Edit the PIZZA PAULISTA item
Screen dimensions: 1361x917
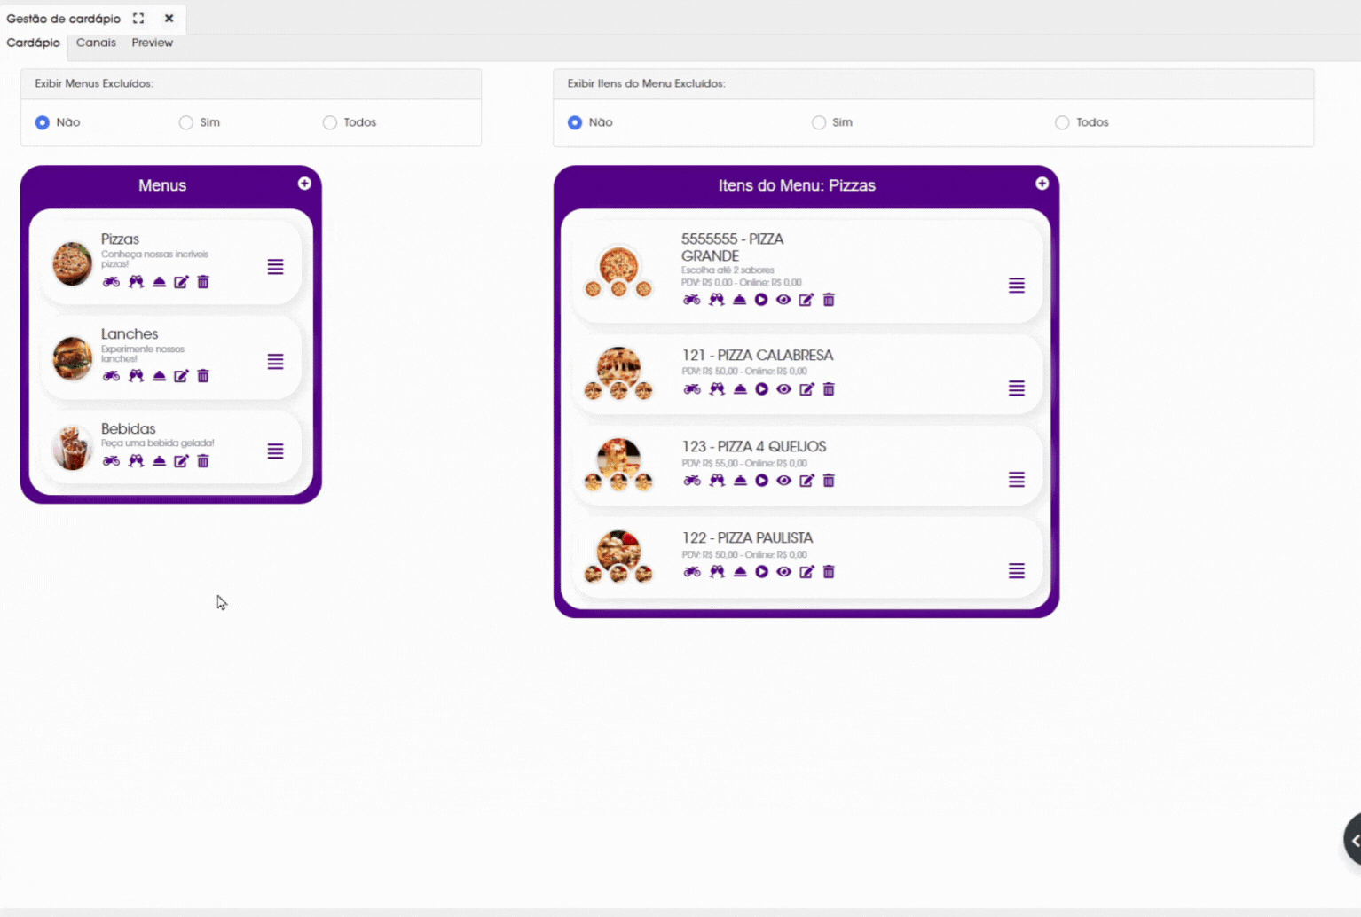pyautogui.click(x=806, y=572)
